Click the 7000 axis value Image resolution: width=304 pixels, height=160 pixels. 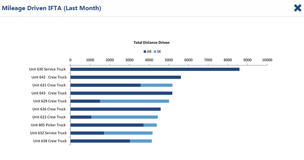point(208,60)
